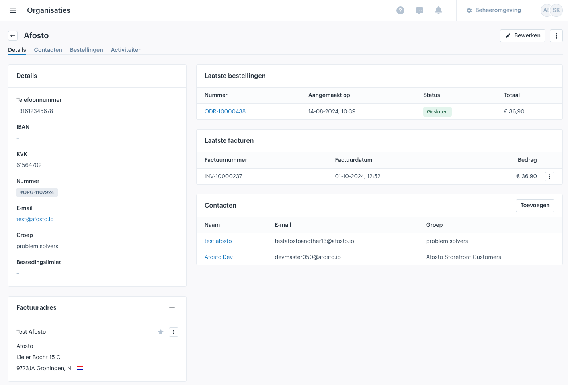
Task: Click phone number +31612345678
Action: pos(35,111)
